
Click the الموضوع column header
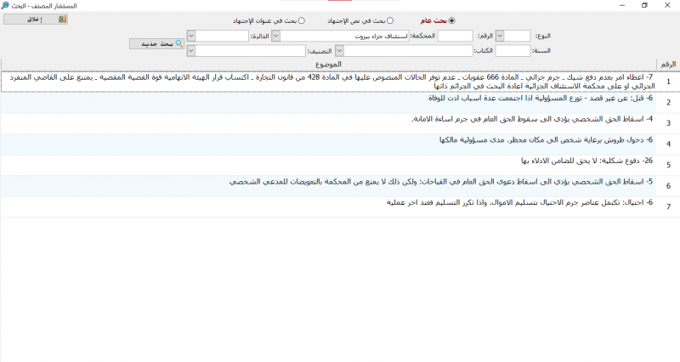tap(328, 65)
